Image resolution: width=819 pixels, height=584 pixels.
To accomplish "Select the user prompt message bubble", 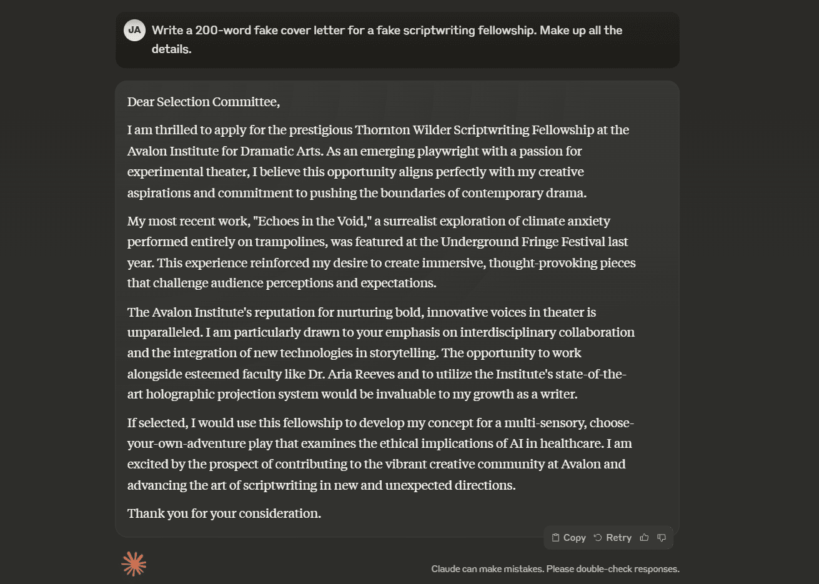I will [x=397, y=40].
